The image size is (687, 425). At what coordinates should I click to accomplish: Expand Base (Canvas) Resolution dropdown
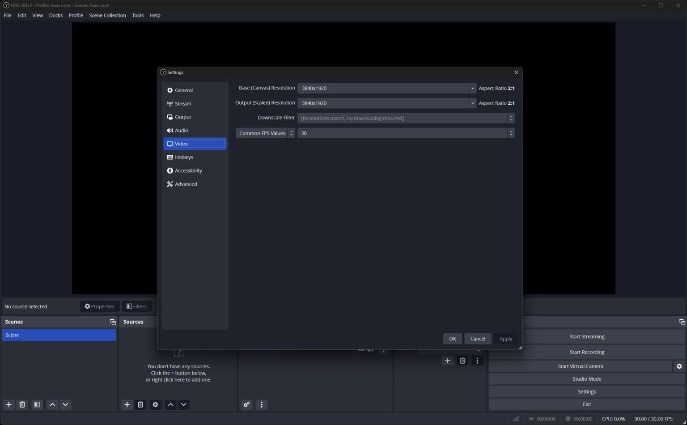pos(472,88)
